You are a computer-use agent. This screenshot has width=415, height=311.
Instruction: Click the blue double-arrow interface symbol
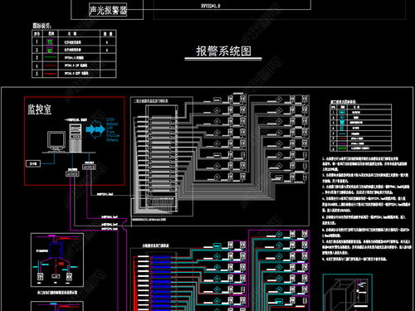click(x=95, y=129)
